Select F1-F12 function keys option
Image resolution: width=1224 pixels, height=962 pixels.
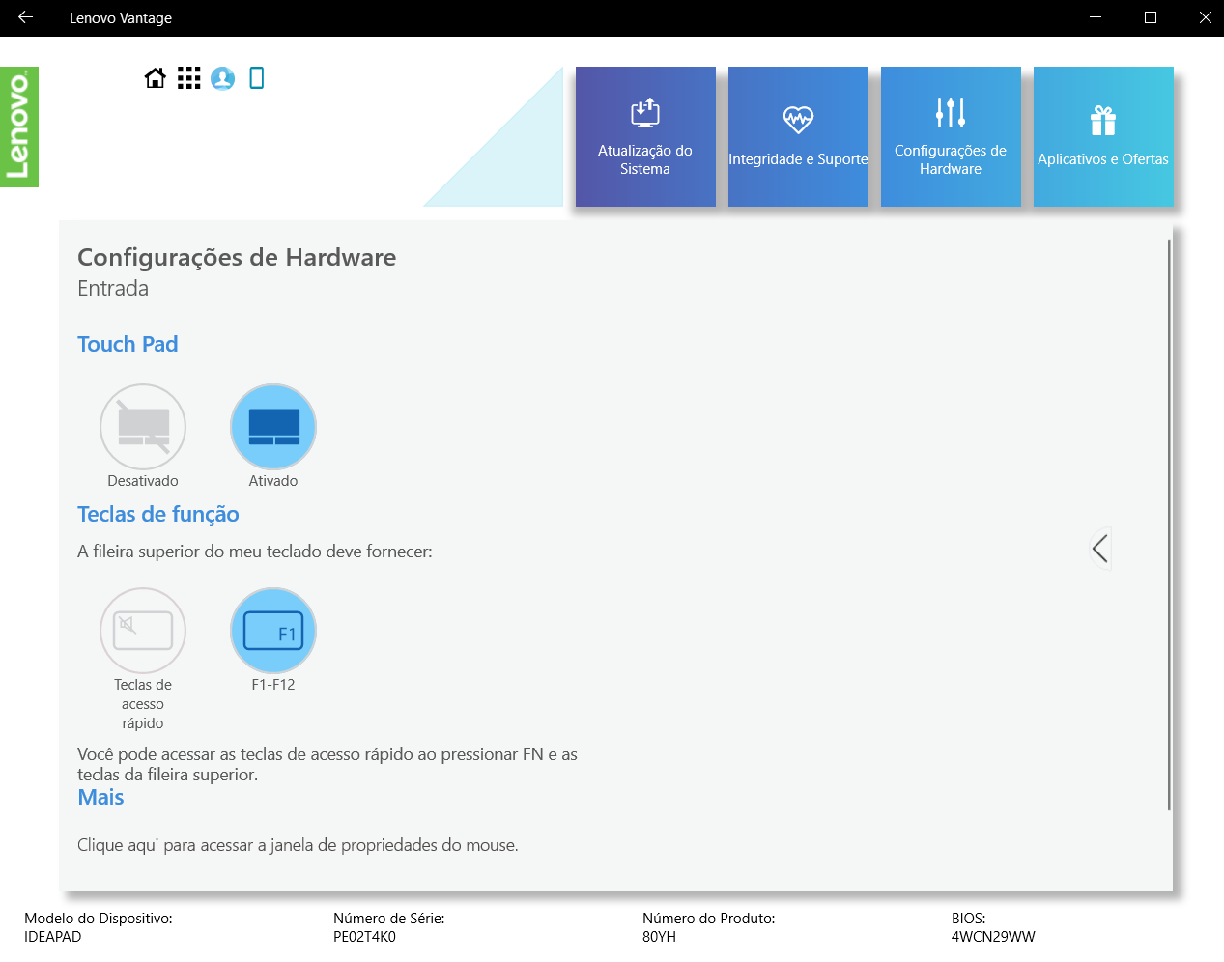point(273,631)
